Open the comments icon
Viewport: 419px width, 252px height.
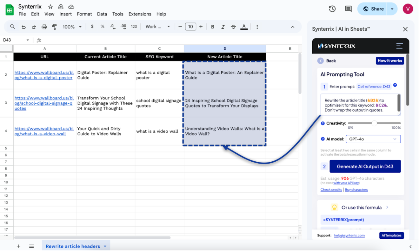[x=348, y=9]
